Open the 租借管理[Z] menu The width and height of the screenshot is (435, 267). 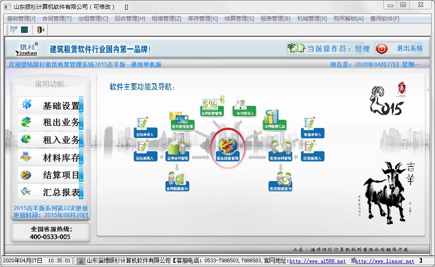166,19
